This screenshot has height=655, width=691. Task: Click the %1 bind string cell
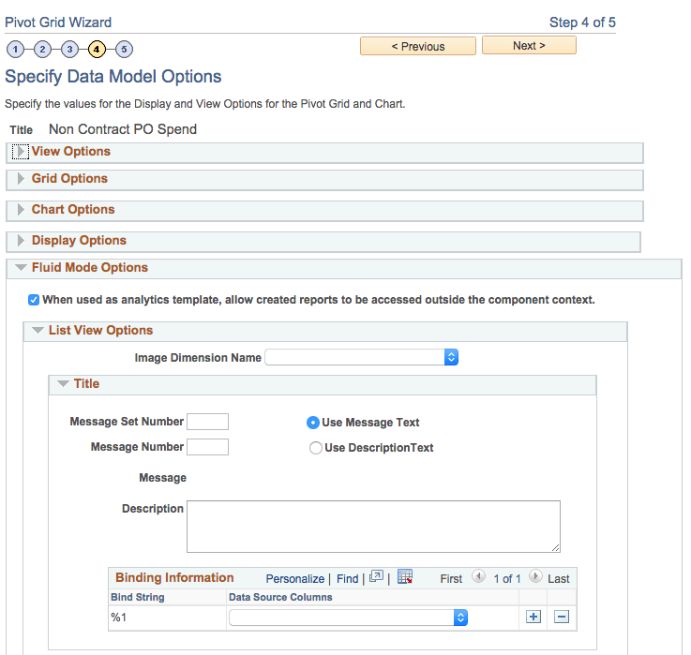pyautogui.click(x=118, y=618)
